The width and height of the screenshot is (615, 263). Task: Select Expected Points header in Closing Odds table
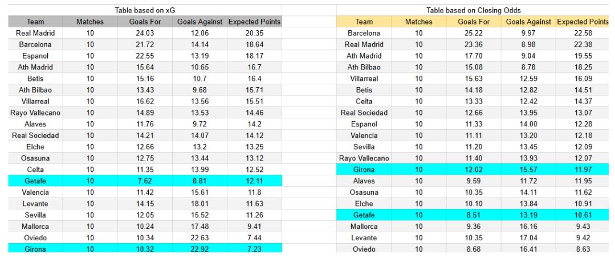click(583, 22)
